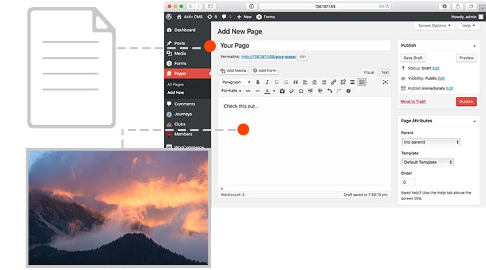Image resolution: width=486 pixels, height=270 pixels.
Task: Click Save Draft
Action: pos(413,58)
